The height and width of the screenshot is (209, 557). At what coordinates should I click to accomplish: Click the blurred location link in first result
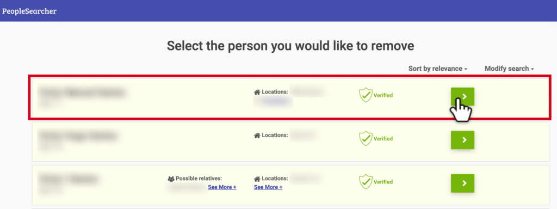coord(273,102)
